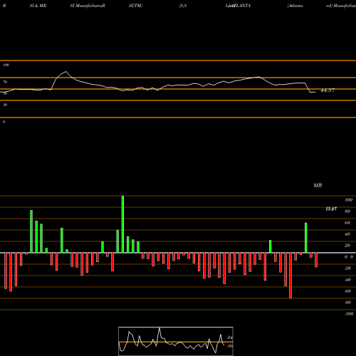Click the '(5,5' header text
356x356 pixels.
tap(183, 6)
